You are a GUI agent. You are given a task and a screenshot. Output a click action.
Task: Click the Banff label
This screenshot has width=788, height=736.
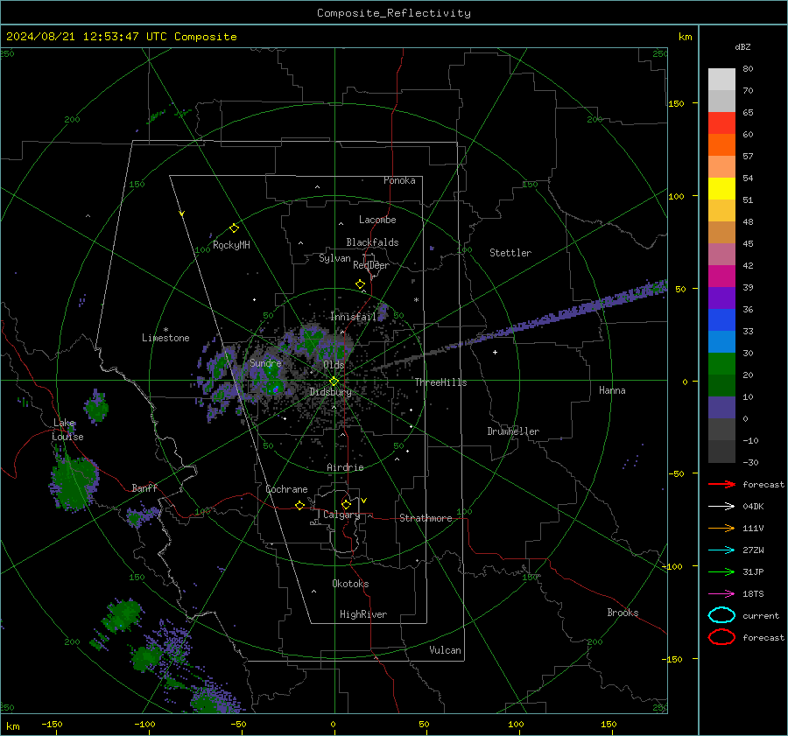(x=144, y=488)
